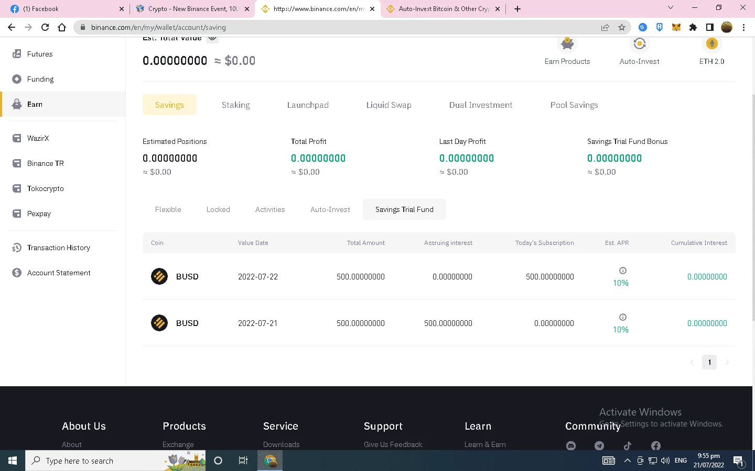
Task: Open Facebook community link in footer
Action: point(656,446)
